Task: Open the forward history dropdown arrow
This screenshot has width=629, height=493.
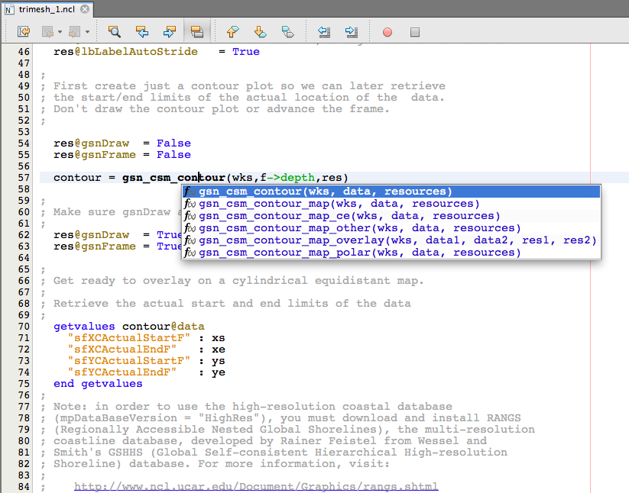Action: (87, 32)
